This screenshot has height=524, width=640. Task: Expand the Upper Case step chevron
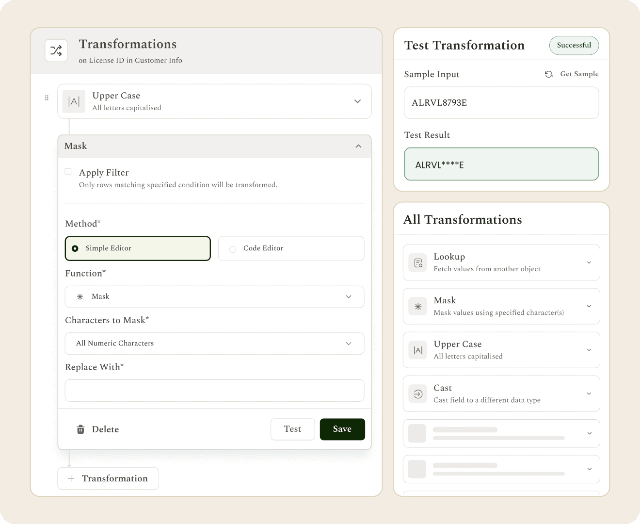(357, 101)
